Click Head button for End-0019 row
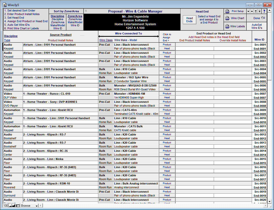This screenshot has height=210, width=274. (x=167, y=195)
